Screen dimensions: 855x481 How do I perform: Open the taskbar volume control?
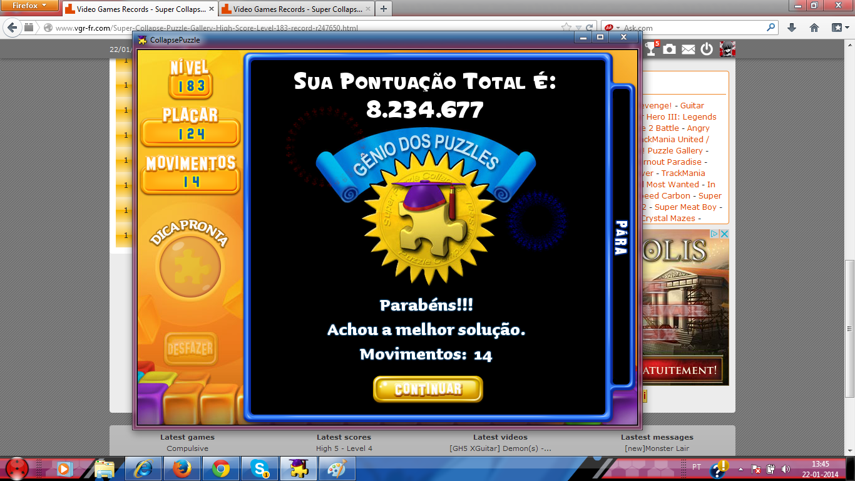point(786,468)
